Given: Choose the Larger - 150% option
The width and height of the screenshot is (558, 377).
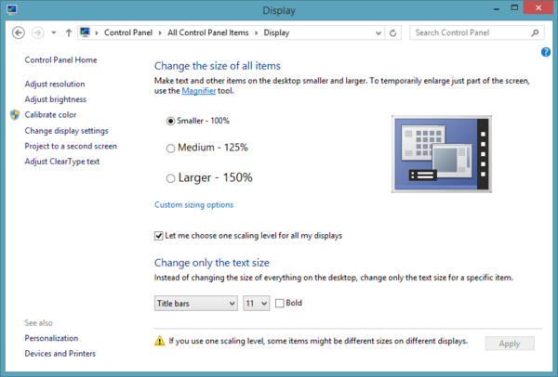Looking at the screenshot, I should (x=170, y=178).
